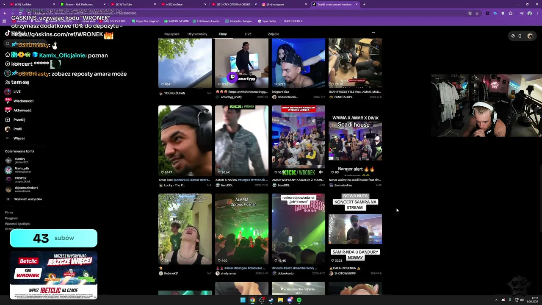542x305 pixels.
Task: Open Steam from the taskbar
Action: (271, 300)
